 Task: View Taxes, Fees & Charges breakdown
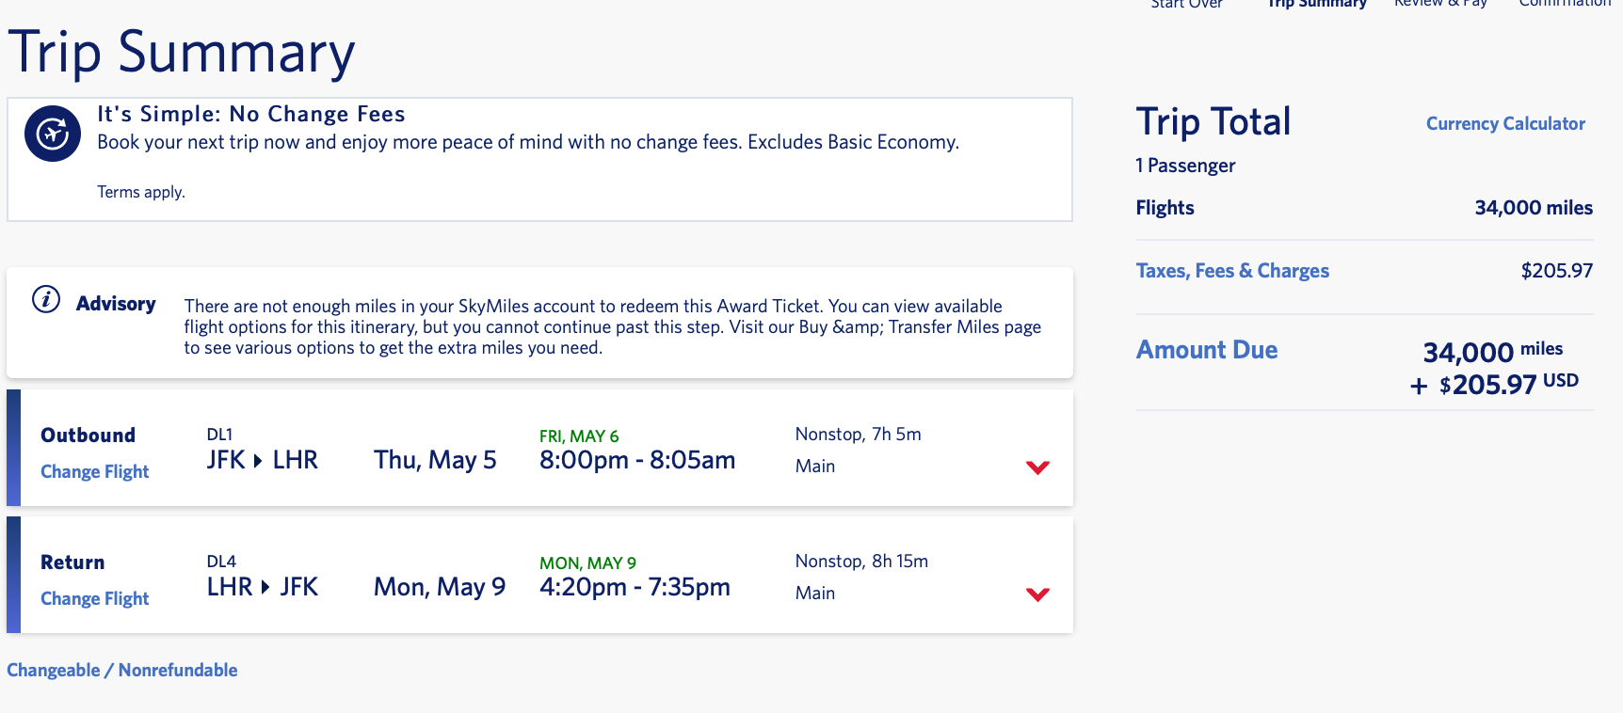click(x=1232, y=271)
